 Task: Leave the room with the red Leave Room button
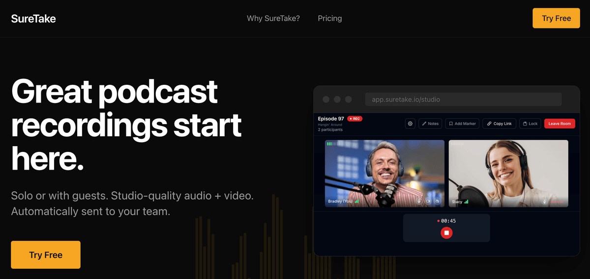click(560, 124)
